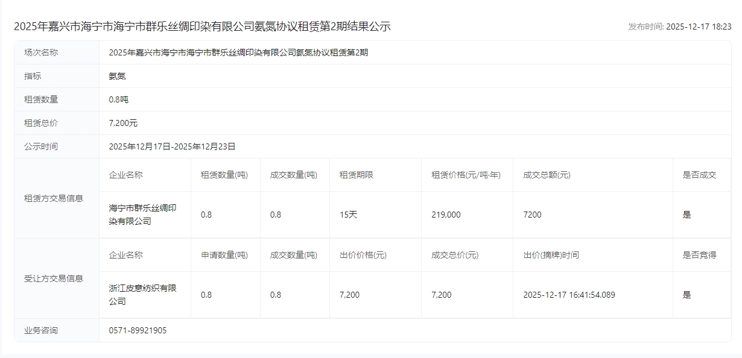This screenshot has height=358, width=742.
Task: Click the 租赁方交易信息 section label
Action: (54, 198)
